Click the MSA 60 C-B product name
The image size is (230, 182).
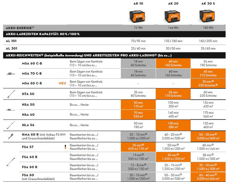pos(32,63)
